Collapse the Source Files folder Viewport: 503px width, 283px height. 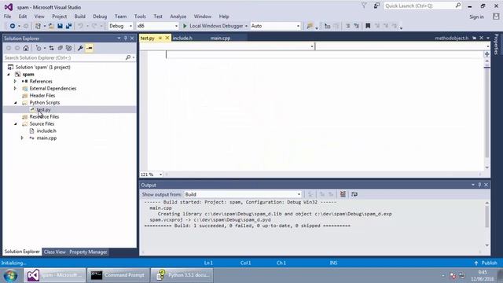[16, 124]
